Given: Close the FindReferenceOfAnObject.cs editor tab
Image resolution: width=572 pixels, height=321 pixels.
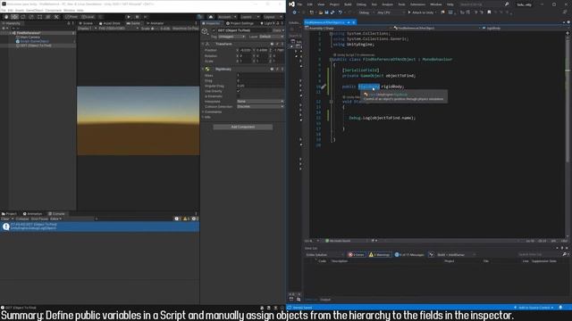Looking at the screenshot, I should (x=354, y=22).
